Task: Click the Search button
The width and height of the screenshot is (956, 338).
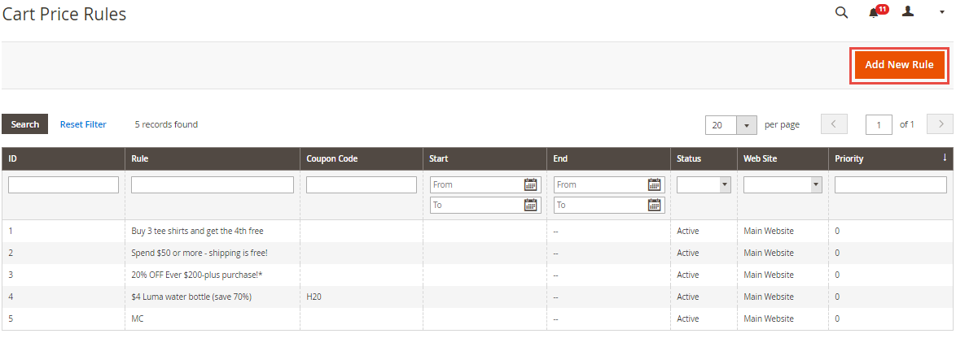Action: tap(25, 124)
